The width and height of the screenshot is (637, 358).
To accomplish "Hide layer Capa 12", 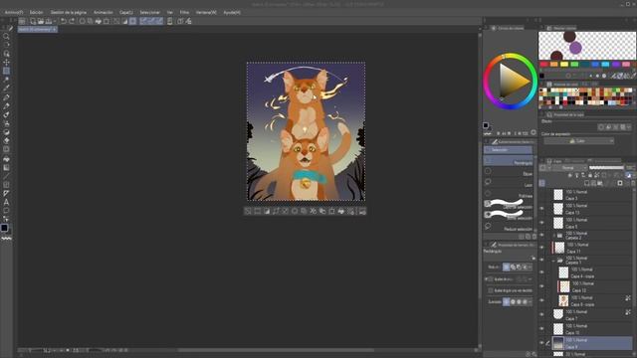I will [541, 286].
